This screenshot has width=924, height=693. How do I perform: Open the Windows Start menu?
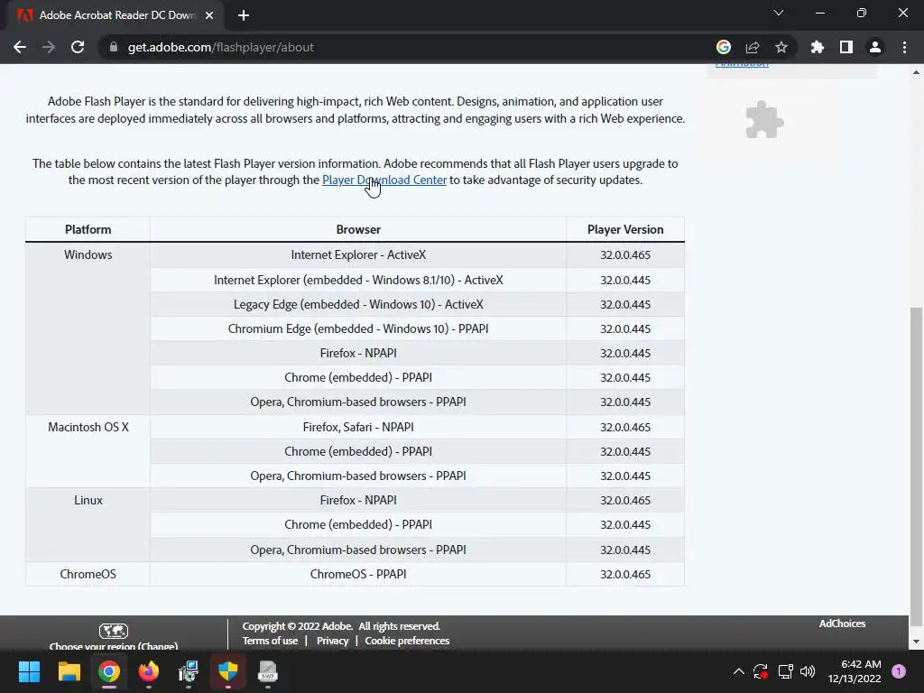click(x=29, y=671)
